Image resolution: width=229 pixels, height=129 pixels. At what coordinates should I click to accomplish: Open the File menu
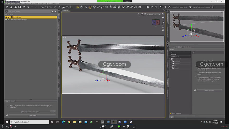coord(6,4)
